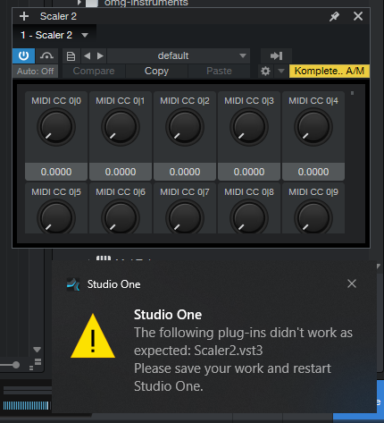Click the MIDI CC 0|0 knob

56,127
